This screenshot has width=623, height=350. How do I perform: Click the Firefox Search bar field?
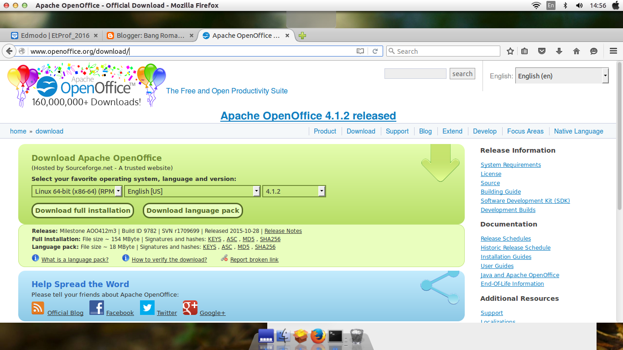click(443, 51)
